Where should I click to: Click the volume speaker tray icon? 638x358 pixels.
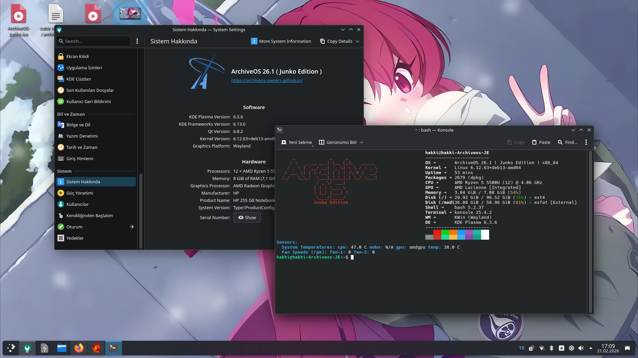[x=581, y=348]
